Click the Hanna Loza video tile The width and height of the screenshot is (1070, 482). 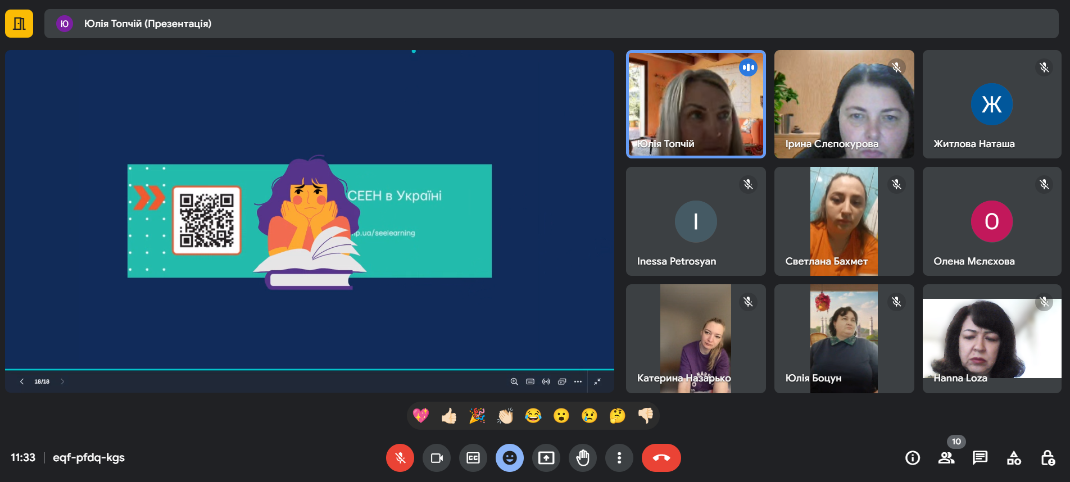[992, 339]
